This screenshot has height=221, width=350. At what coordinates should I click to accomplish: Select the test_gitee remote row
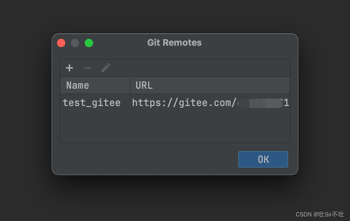pyautogui.click(x=91, y=103)
